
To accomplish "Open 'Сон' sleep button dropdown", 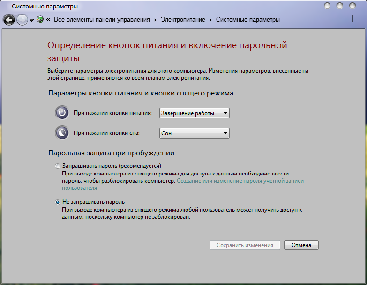I will pos(194,133).
